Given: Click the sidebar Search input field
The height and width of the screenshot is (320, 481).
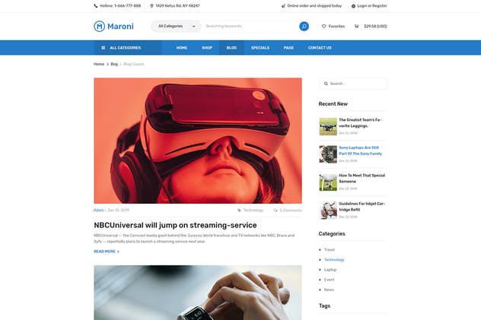Looking at the screenshot, I should coord(355,84).
